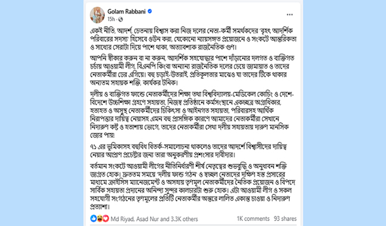Image resolution: width=386 pixels, height=226 pixels.
Task: Open Asad Nur in the reactions list
Action: (x=148, y=219)
